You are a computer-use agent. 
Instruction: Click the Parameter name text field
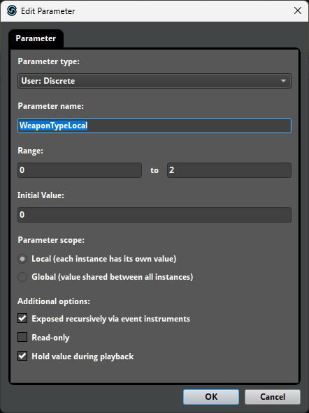154,126
